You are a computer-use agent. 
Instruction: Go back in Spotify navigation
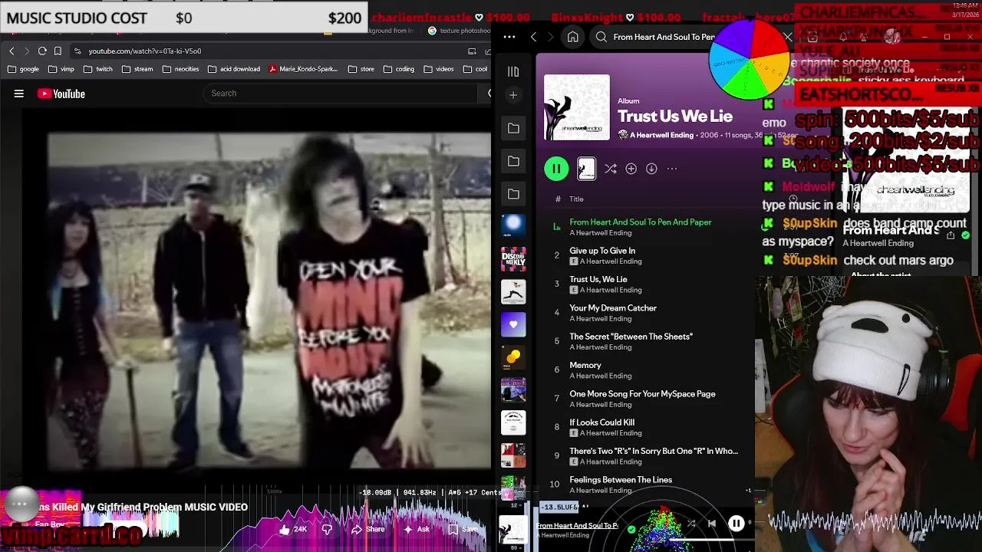[x=534, y=37]
